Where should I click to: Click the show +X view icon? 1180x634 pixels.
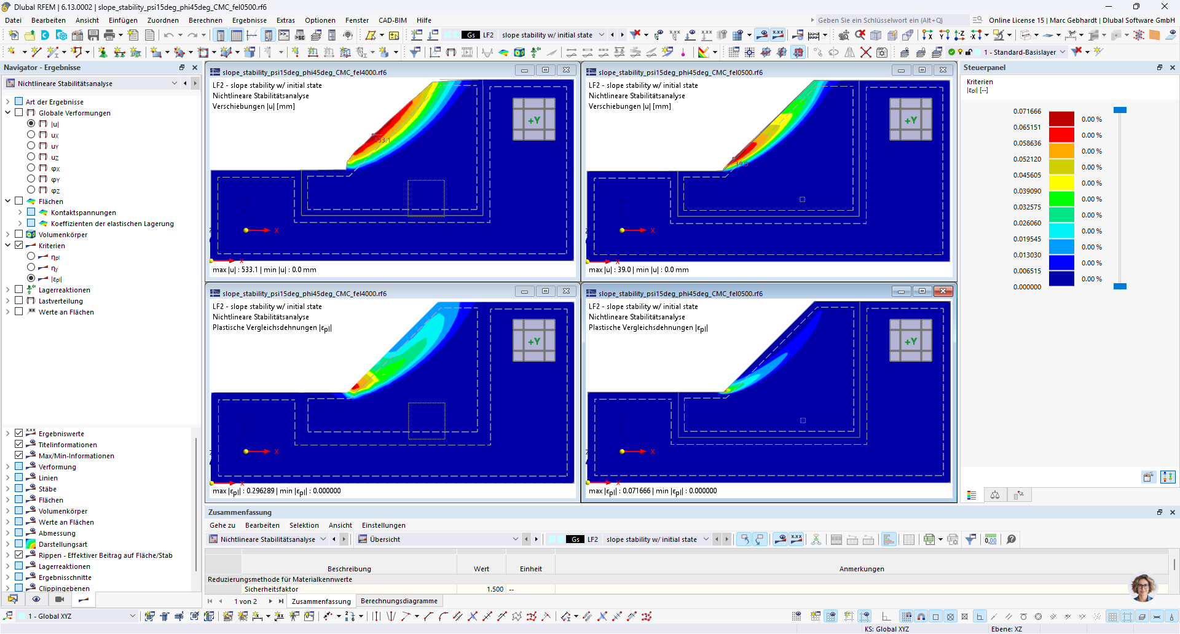927,35
